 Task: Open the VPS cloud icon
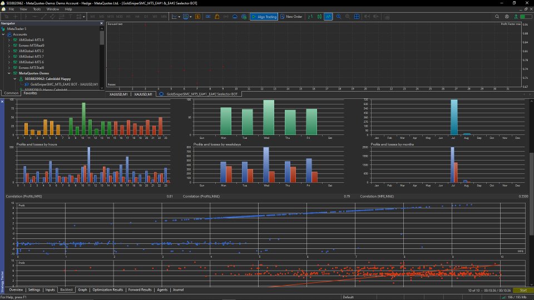(235, 17)
